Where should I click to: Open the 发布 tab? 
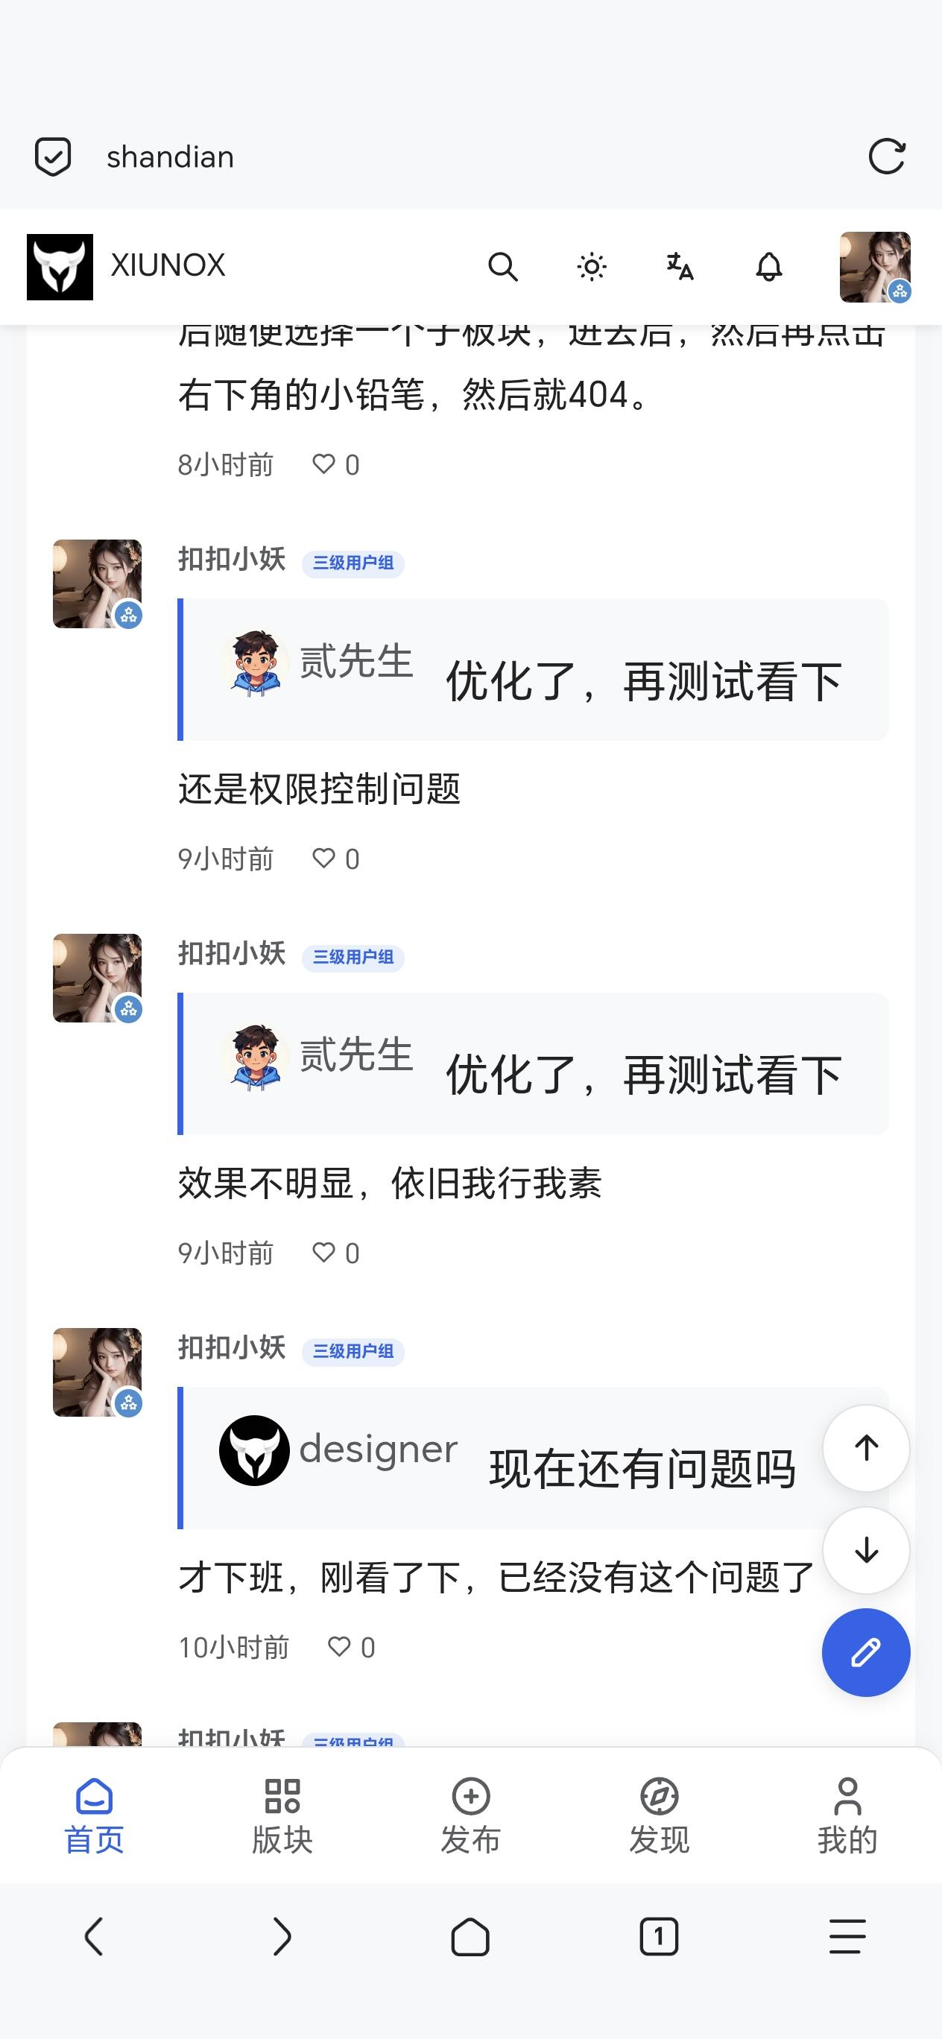pyautogui.click(x=471, y=1817)
